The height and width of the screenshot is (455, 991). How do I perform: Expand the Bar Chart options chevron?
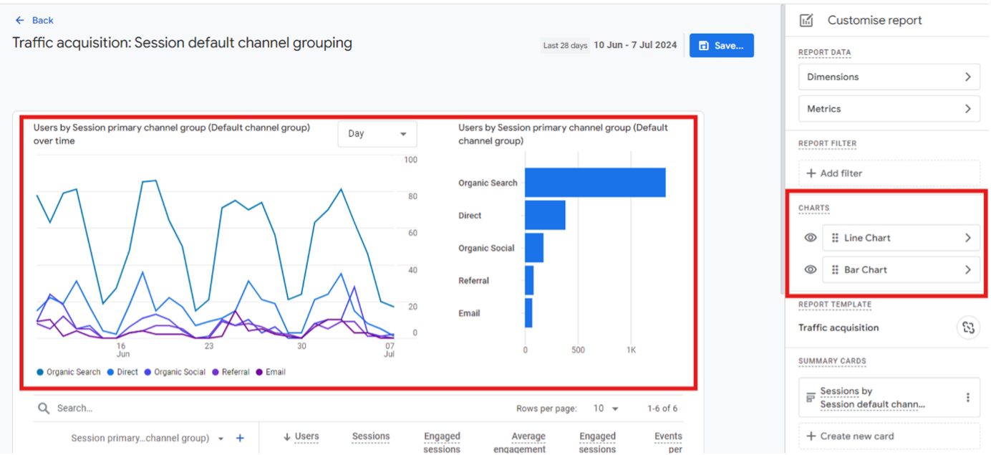coord(967,270)
